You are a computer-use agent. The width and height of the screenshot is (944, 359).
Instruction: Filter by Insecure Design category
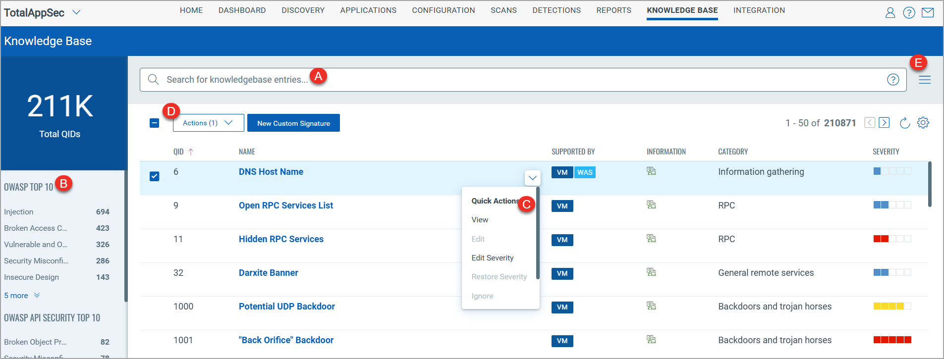coord(56,277)
